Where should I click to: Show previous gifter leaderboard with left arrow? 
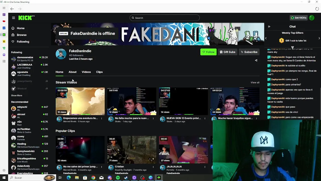266,38
